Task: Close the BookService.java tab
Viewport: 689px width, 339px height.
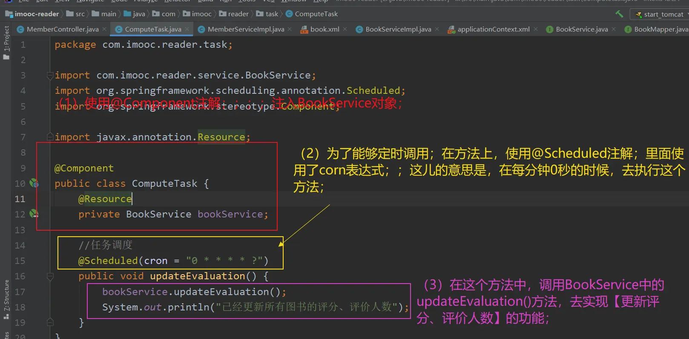Action: [x=614, y=29]
